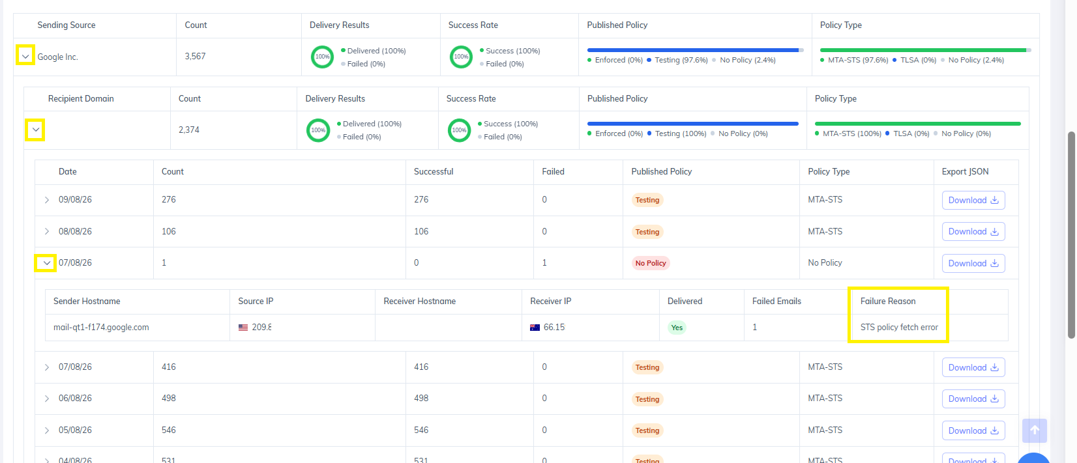Click the Testing badge on 09/08/26 row
Image resolution: width=1077 pixels, height=463 pixels.
coord(647,200)
